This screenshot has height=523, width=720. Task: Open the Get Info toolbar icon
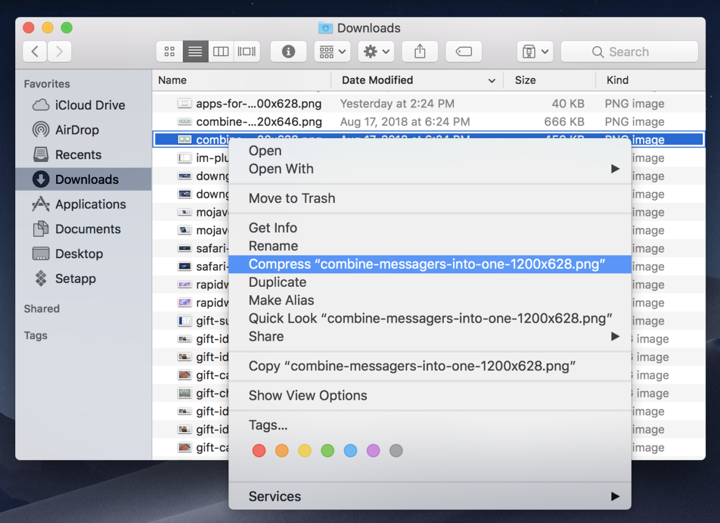(289, 51)
